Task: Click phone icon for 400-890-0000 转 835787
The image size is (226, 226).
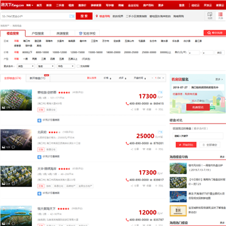Action: pyautogui.click(x=127, y=220)
